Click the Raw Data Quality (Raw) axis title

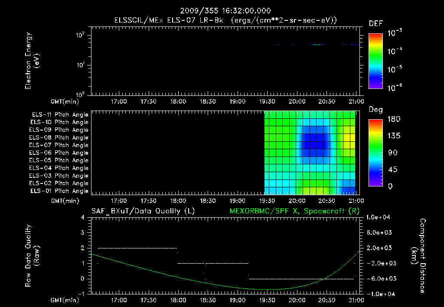click(x=32, y=256)
